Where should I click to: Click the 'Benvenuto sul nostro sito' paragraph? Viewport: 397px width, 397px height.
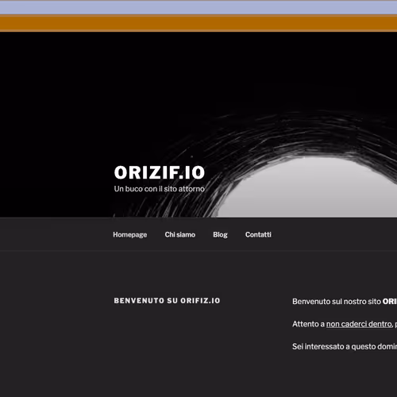(x=345, y=302)
